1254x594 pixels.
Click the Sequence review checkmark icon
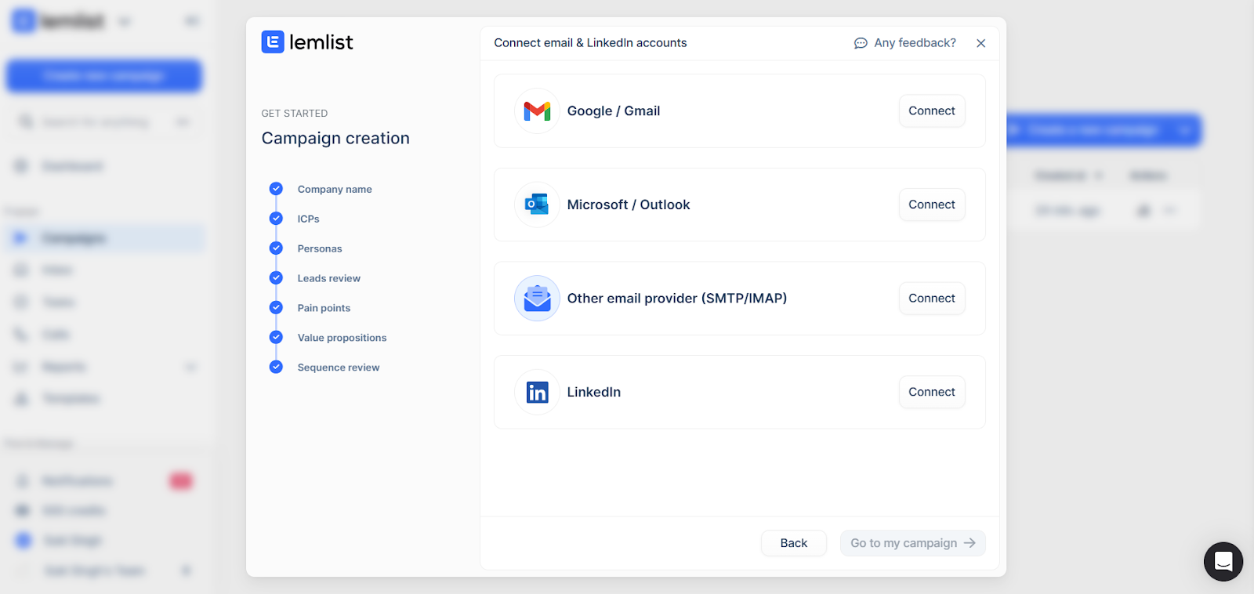(x=276, y=368)
